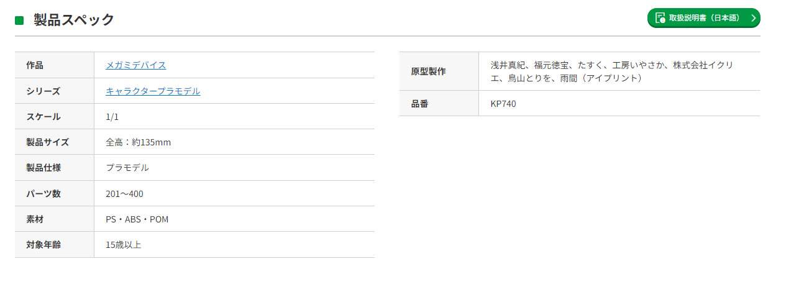Follow the キャラクタープラモデル series link

click(153, 91)
